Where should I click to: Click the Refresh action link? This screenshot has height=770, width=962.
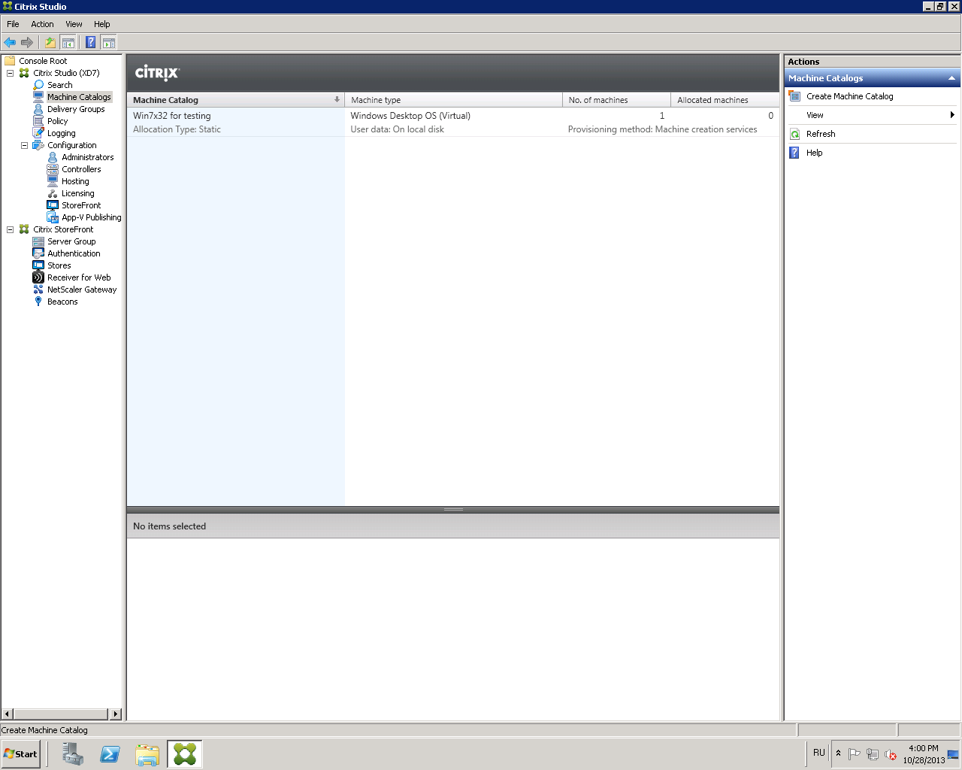pyautogui.click(x=821, y=134)
